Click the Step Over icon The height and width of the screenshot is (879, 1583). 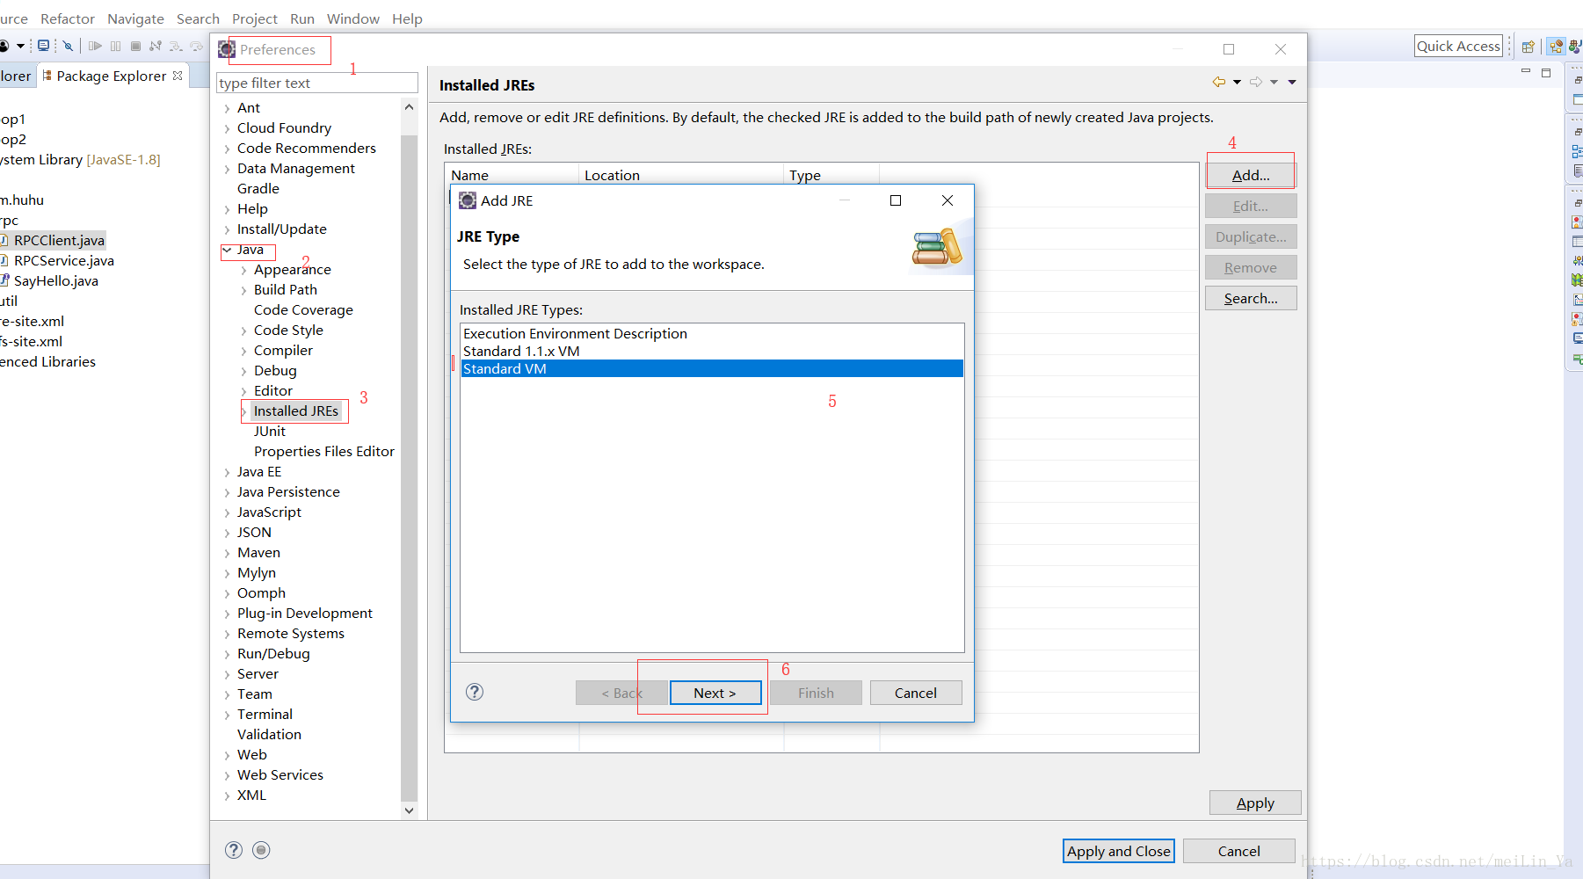coord(196,46)
